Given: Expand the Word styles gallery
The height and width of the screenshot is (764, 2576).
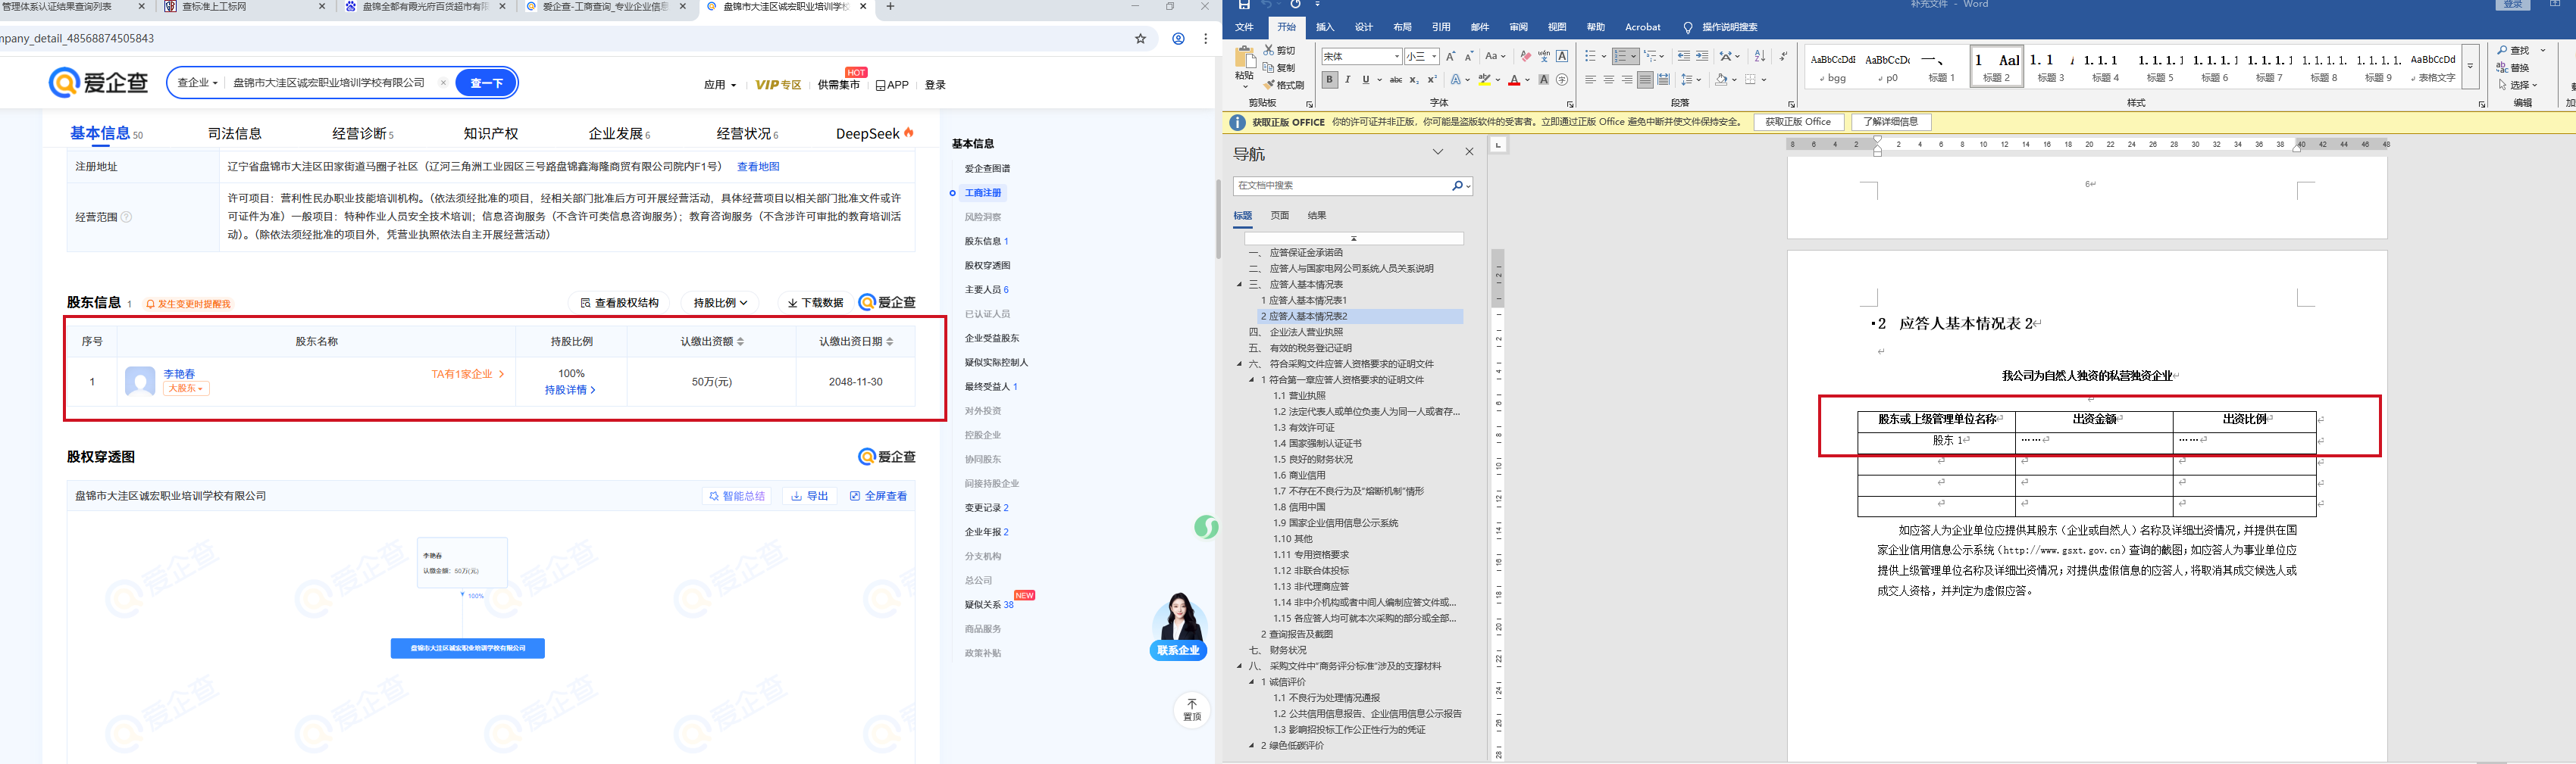Looking at the screenshot, I should click(2470, 67).
